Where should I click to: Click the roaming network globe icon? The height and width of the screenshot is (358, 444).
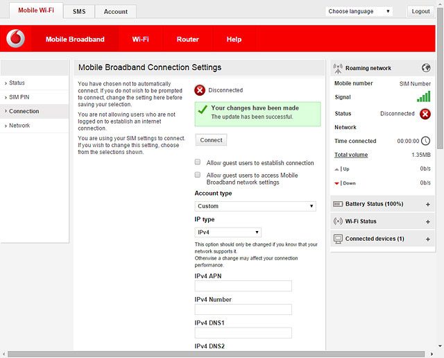click(x=426, y=68)
